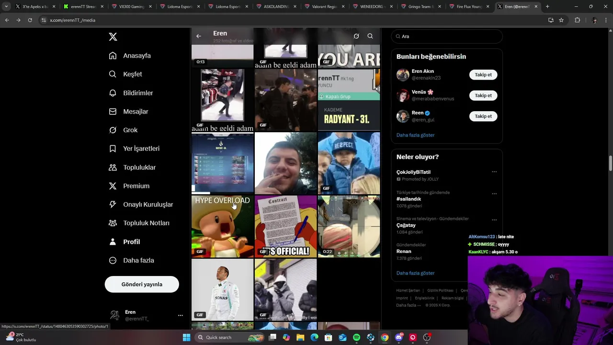
Task: Click Daha fazla göster under trends
Action: coord(415,273)
